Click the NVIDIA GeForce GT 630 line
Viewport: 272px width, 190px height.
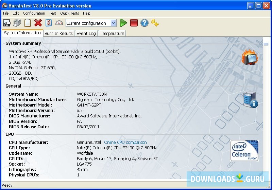pyautogui.click(x=32, y=68)
